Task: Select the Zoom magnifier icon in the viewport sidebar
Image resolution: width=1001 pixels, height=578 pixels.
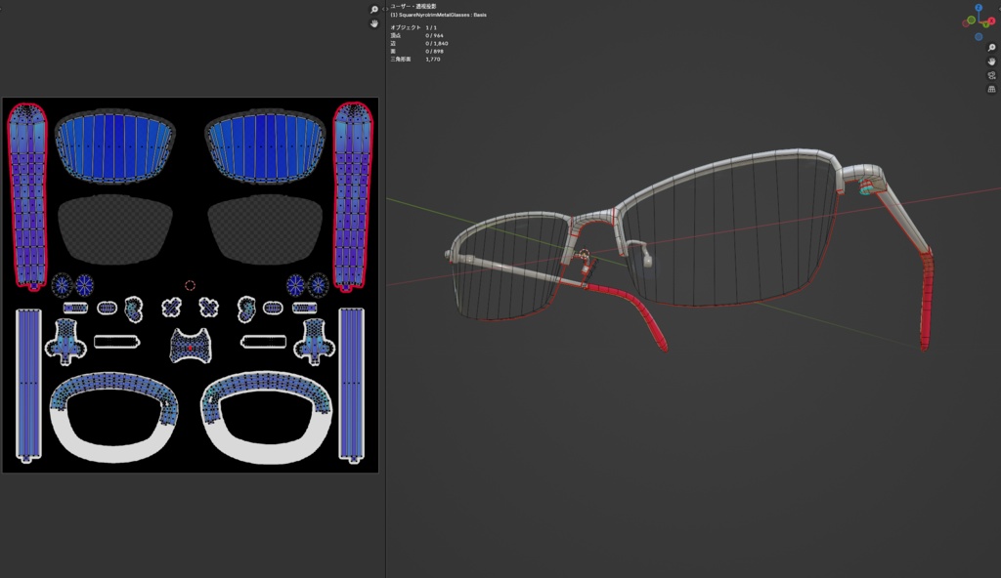Action: point(991,48)
